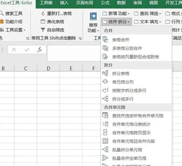Switch to the 开发工具 ribbon tab
The height and width of the screenshot is (166, 182).
[174, 3]
